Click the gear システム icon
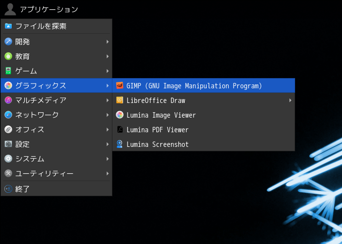Viewport: 342px width, 244px height. (8, 159)
